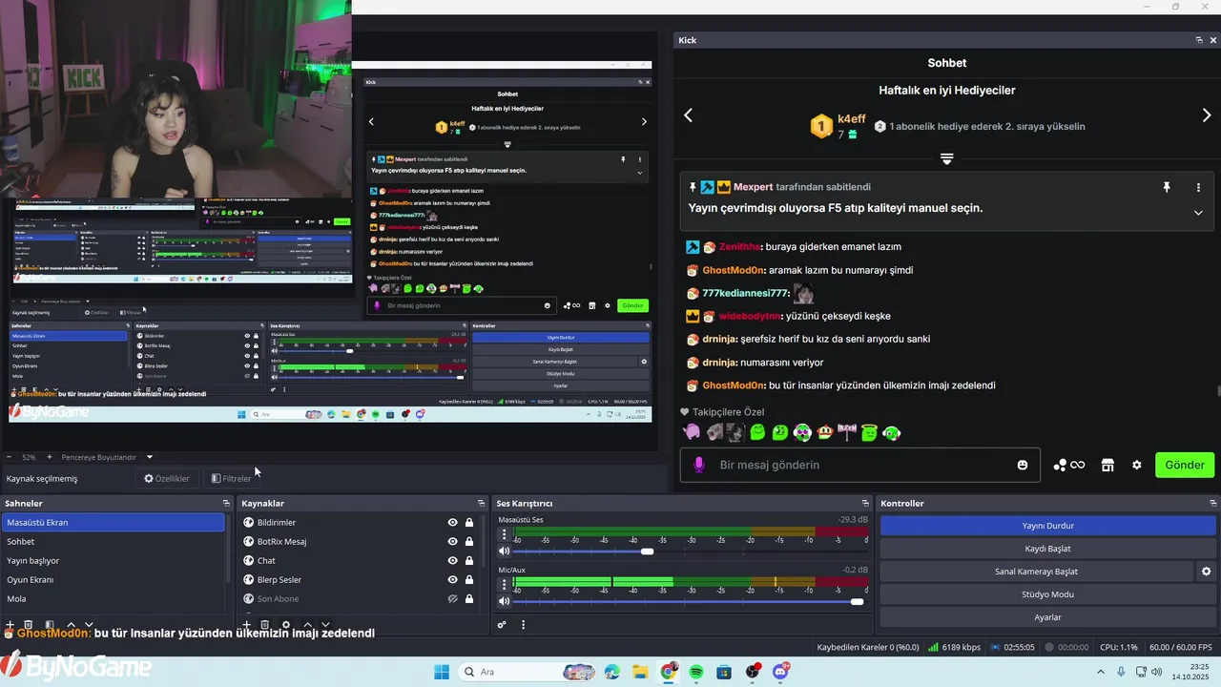Unlock the Chat source
This screenshot has width=1221, height=687.
469,560
